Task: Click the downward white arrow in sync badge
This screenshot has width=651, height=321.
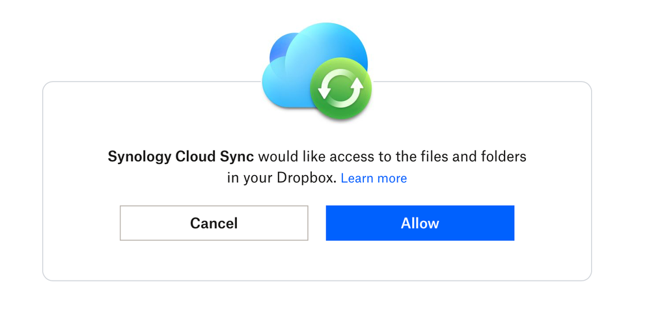Action: point(325,92)
